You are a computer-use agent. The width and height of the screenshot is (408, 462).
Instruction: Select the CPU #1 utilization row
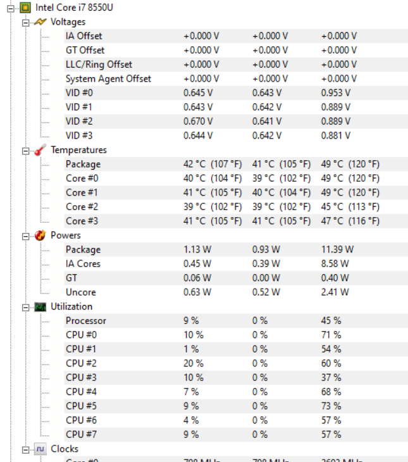[236, 349]
